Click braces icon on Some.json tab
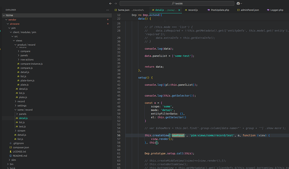Screen dimensions: 289x169 coord(116,10)
